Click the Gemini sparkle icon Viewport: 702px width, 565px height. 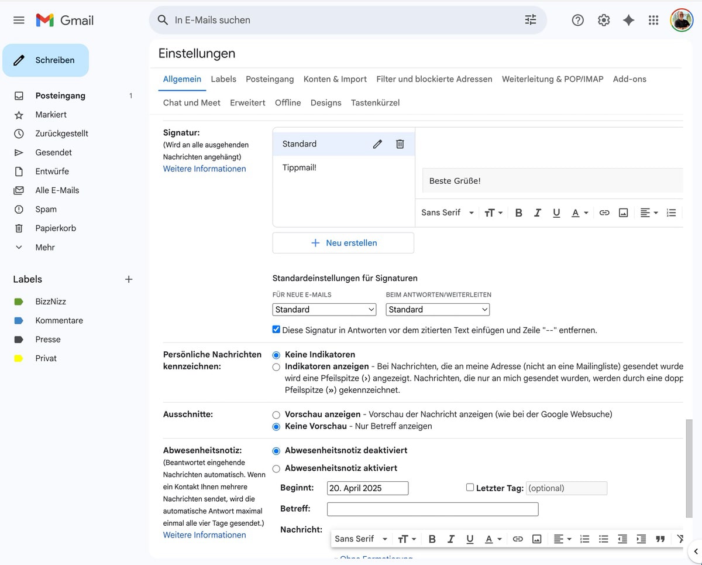point(628,20)
